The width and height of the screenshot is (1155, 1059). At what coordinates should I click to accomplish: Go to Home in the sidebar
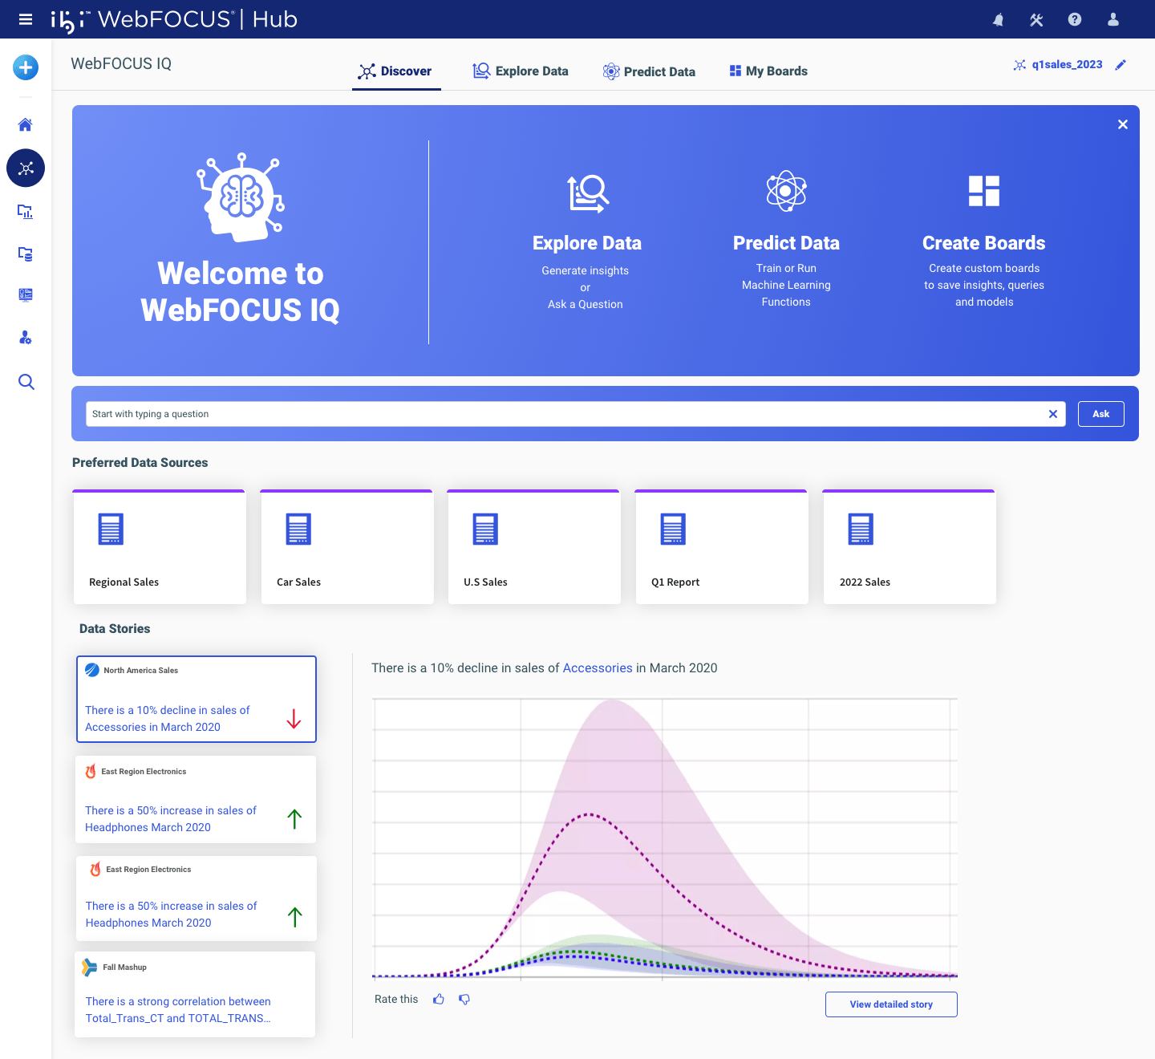[x=26, y=124]
